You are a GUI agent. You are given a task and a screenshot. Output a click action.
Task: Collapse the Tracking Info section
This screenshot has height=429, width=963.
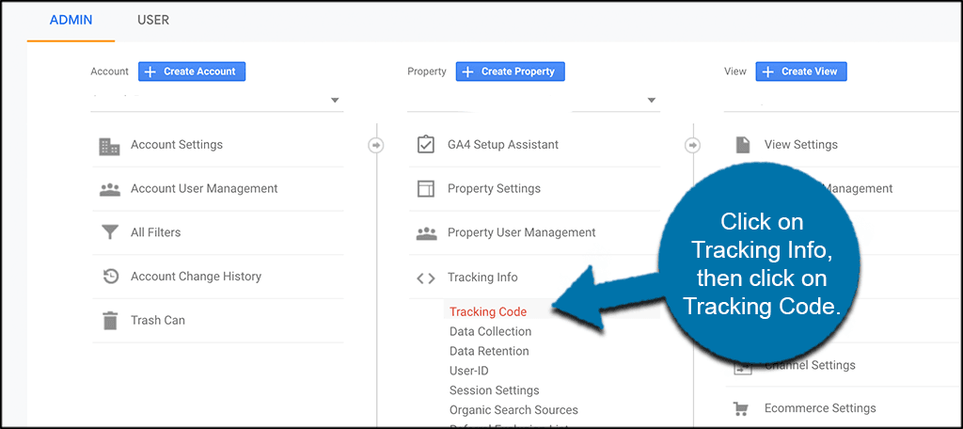point(482,278)
